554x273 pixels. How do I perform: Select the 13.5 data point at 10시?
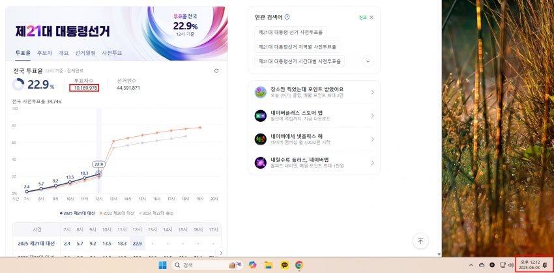pyautogui.click(x=70, y=182)
